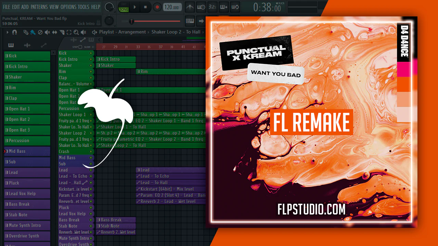Toggle the overdub recording icon

click(x=223, y=7)
